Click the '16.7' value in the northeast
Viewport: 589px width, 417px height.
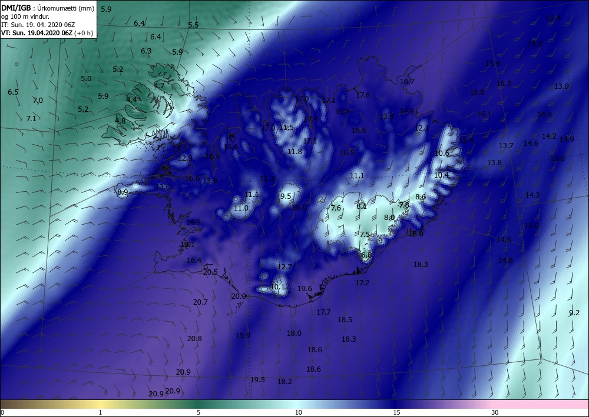(407, 82)
